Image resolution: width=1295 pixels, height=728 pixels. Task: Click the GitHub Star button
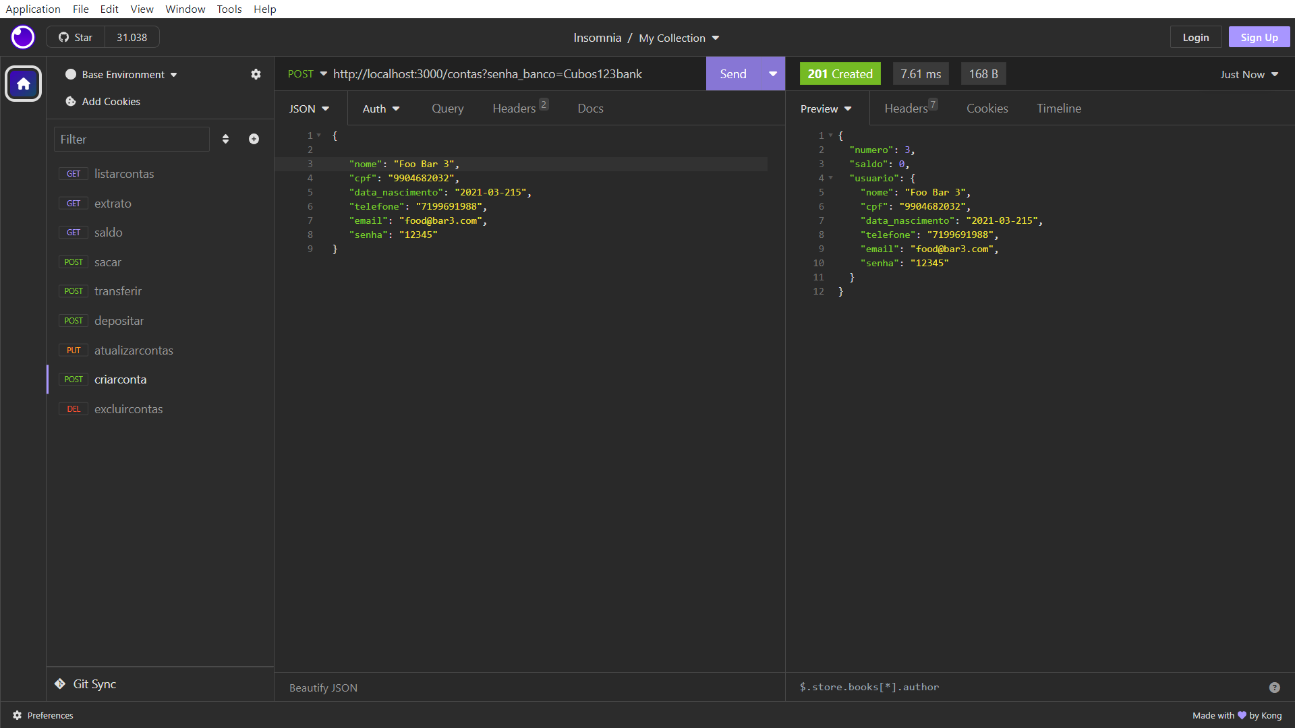[x=76, y=37]
